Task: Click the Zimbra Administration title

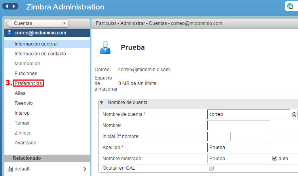Action: click(x=65, y=7)
